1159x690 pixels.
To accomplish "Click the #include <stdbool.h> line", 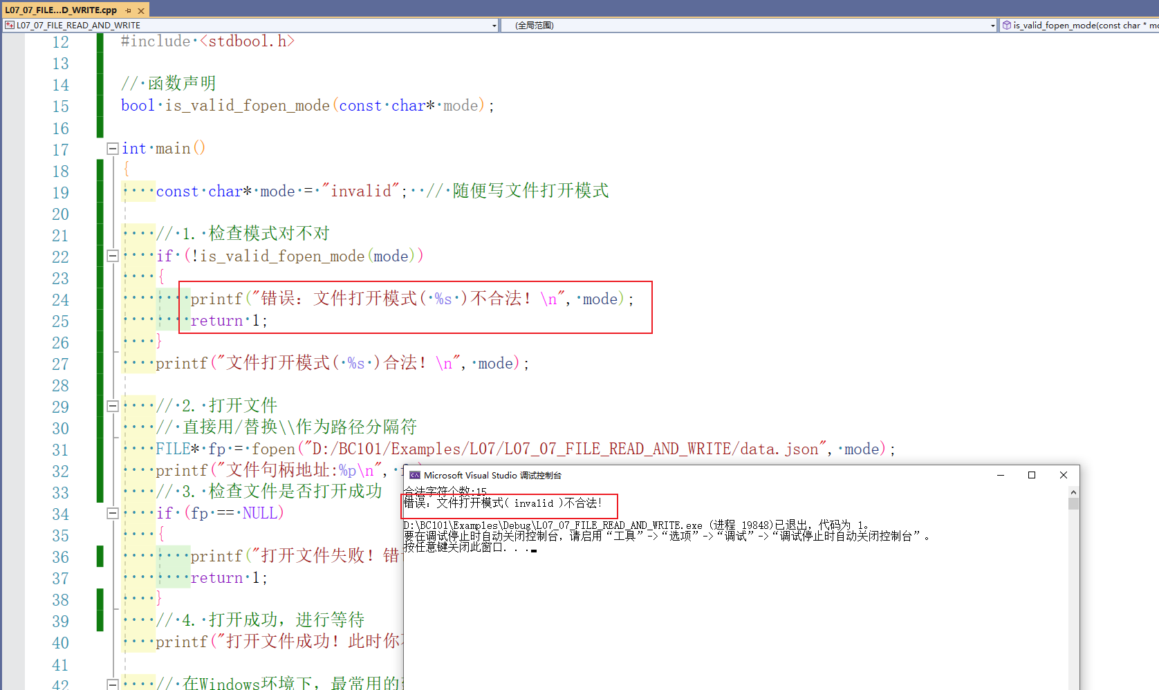I will [x=208, y=41].
